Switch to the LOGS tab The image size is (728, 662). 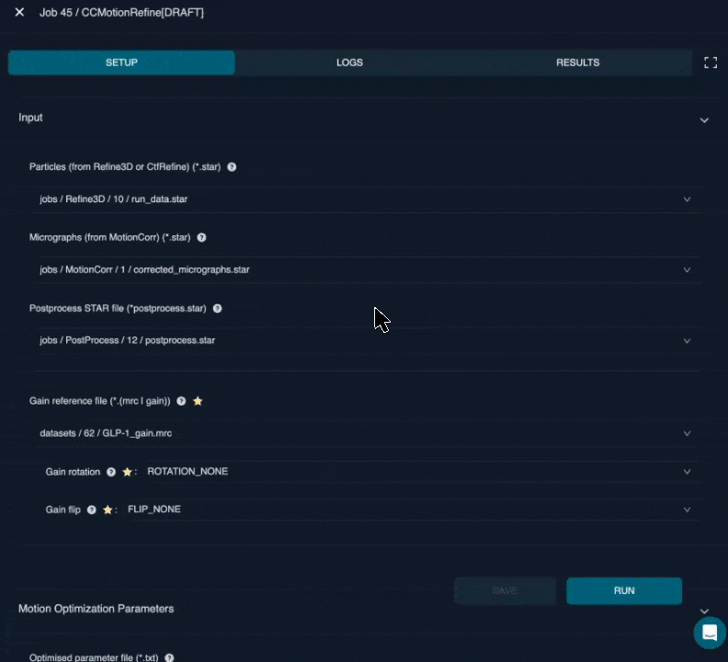pos(349,63)
